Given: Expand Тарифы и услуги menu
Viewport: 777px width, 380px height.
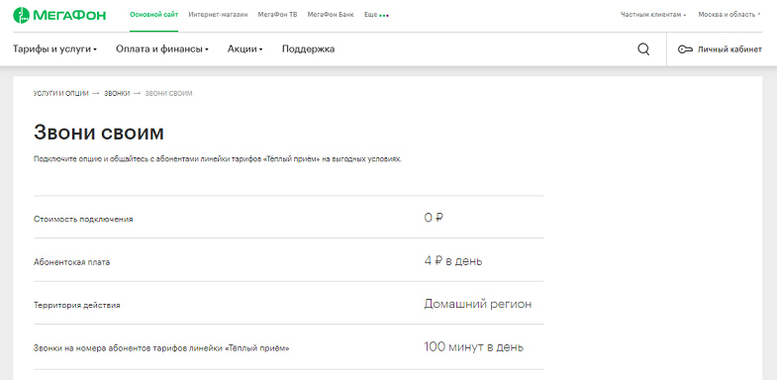Looking at the screenshot, I should tap(54, 49).
